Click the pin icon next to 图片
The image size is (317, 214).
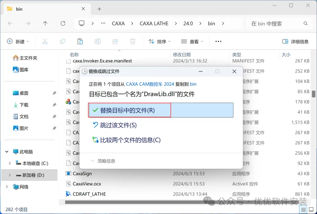pyautogui.click(x=54, y=129)
